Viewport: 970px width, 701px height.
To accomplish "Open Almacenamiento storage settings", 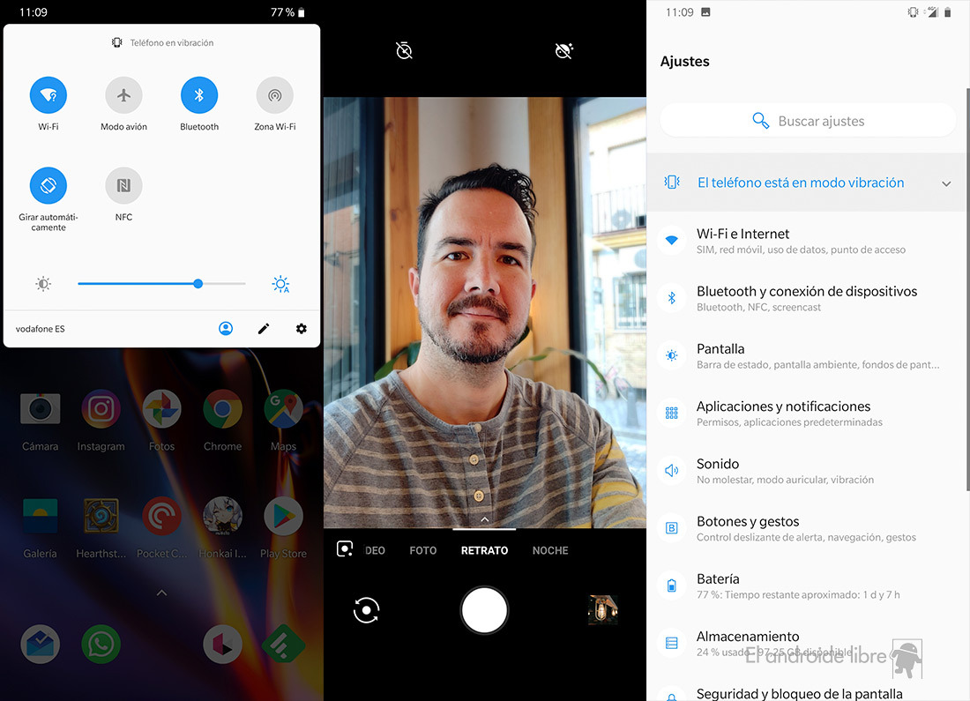I will click(x=808, y=644).
